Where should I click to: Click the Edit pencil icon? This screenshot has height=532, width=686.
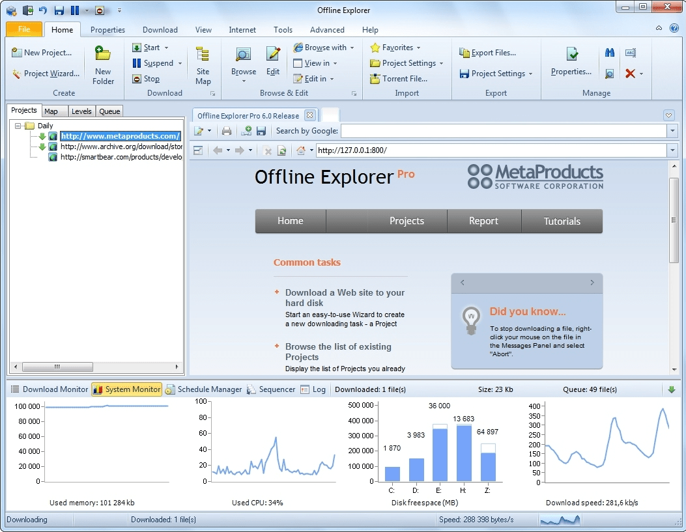point(273,54)
